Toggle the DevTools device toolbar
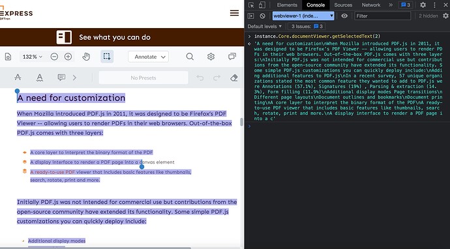The image size is (450, 249). pyautogui.click(x=262, y=5)
